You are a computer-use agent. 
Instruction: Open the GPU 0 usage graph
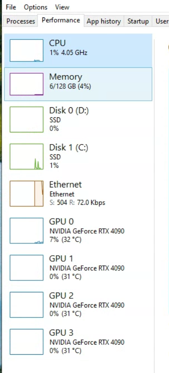click(x=27, y=230)
